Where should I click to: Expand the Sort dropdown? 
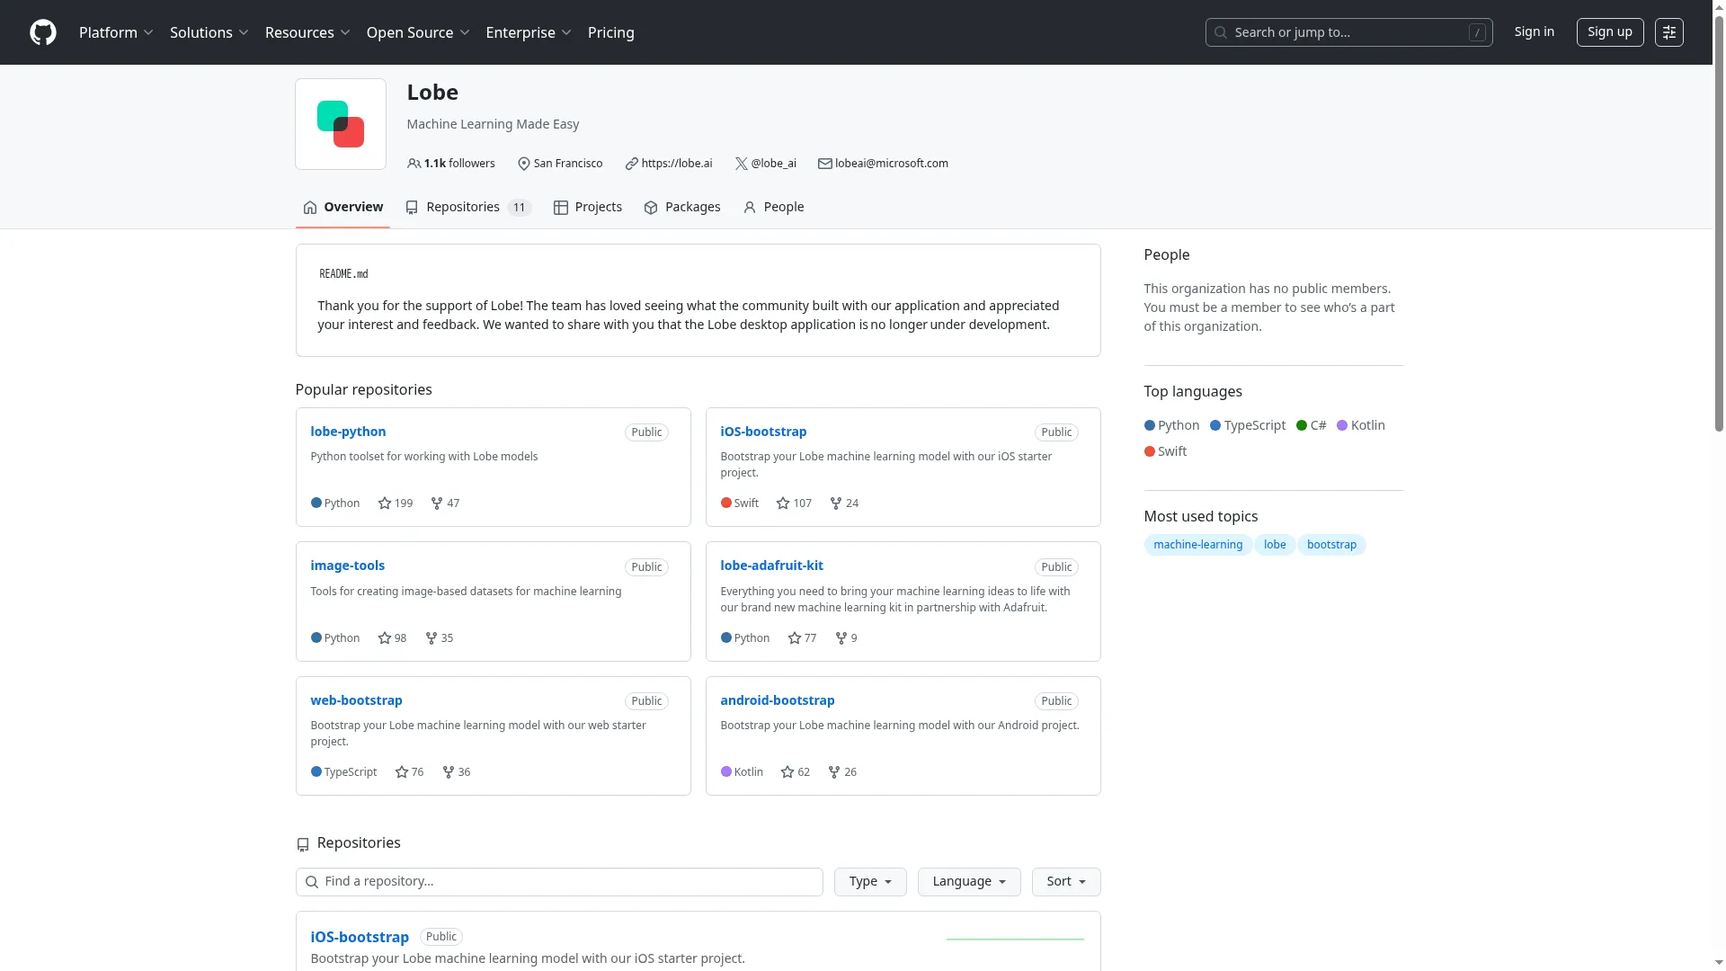(x=1065, y=882)
